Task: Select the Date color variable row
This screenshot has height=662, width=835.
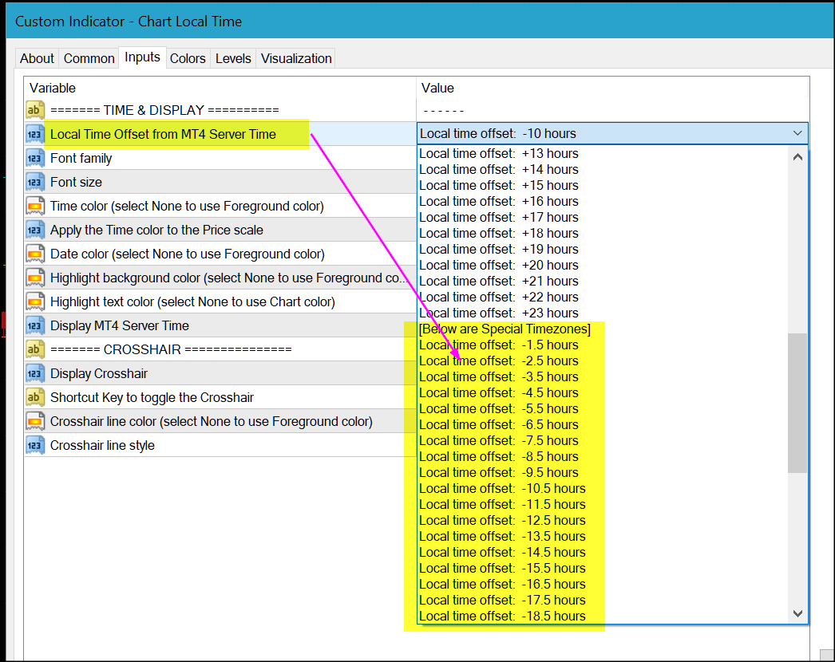Action: (x=220, y=254)
